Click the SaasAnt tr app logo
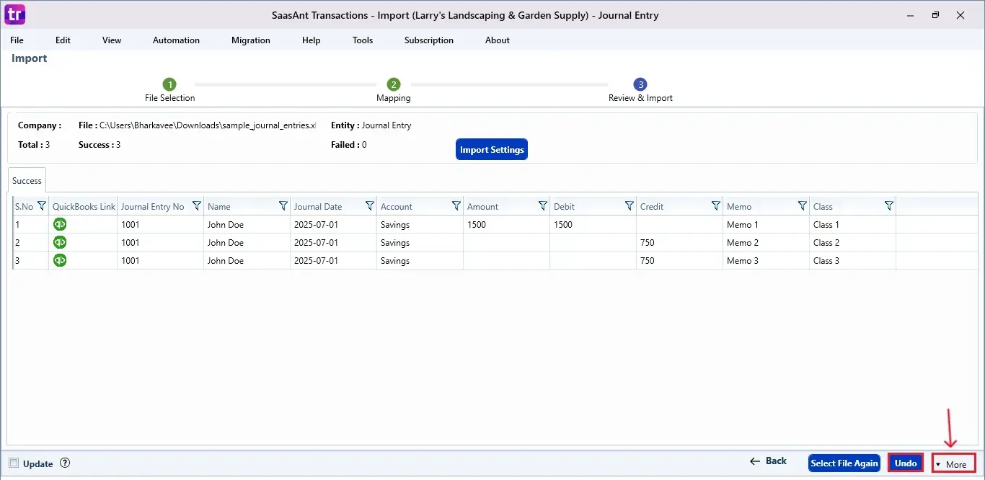Screen dimensions: 985x480 coord(14,14)
